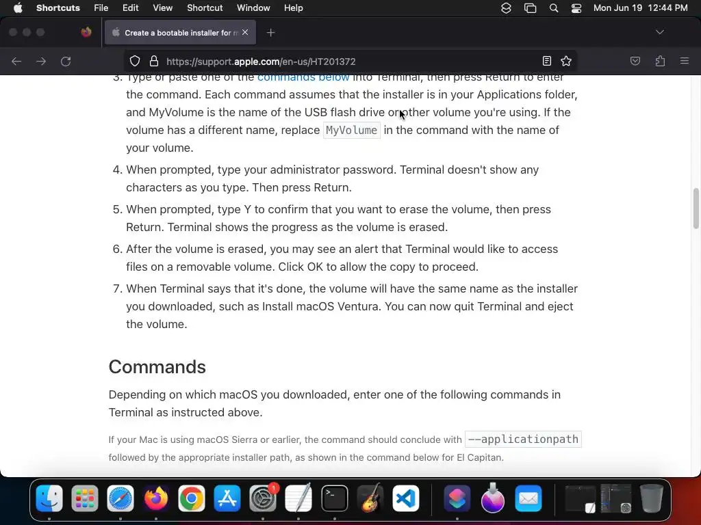The width and height of the screenshot is (701, 525).
Task: Open Control Center in menu bar
Action: [576, 8]
